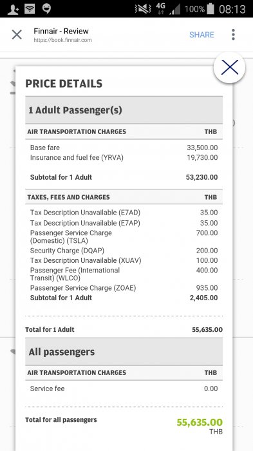Tap the Wi-Fi status bar icon
This screenshot has height=451, width=253.
click(30, 9)
